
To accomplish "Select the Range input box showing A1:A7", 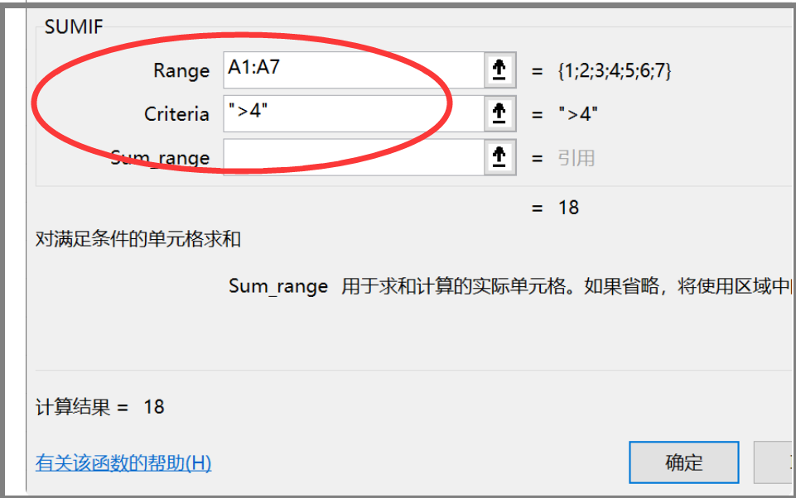I will point(348,70).
